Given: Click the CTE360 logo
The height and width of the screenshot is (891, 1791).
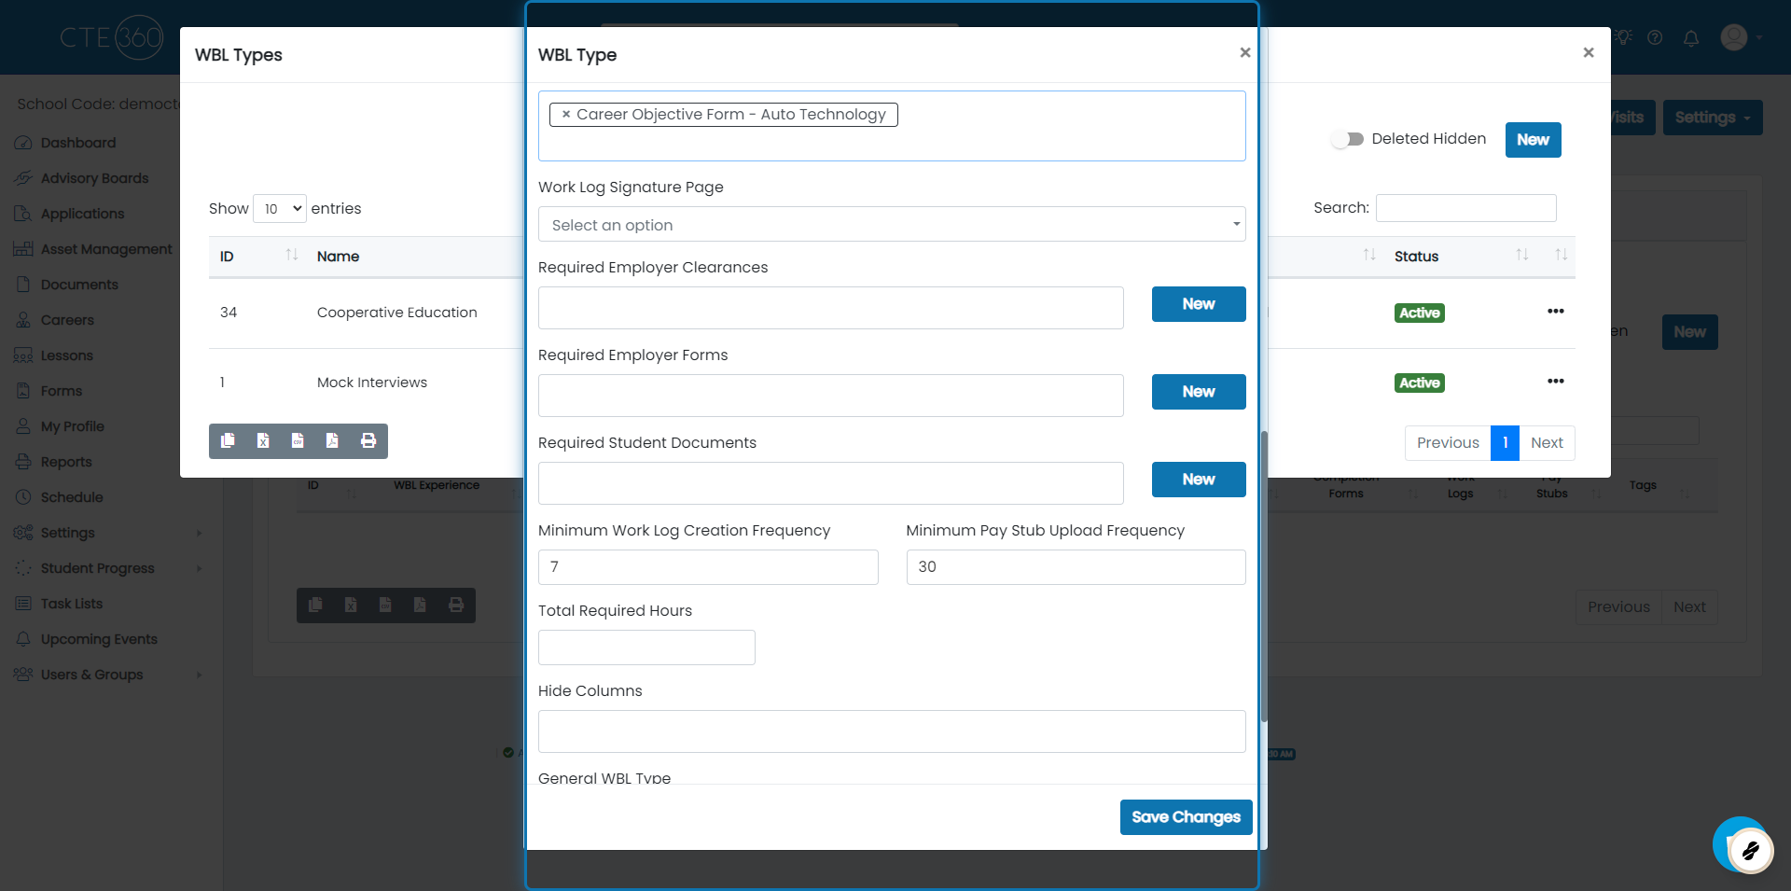Looking at the screenshot, I should [x=112, y=37].
